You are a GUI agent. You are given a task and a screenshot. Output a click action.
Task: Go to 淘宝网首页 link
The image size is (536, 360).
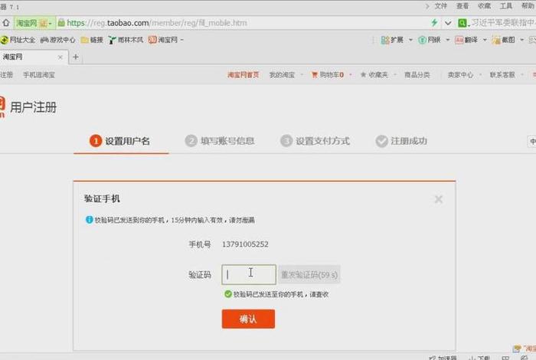click(243, 75)
